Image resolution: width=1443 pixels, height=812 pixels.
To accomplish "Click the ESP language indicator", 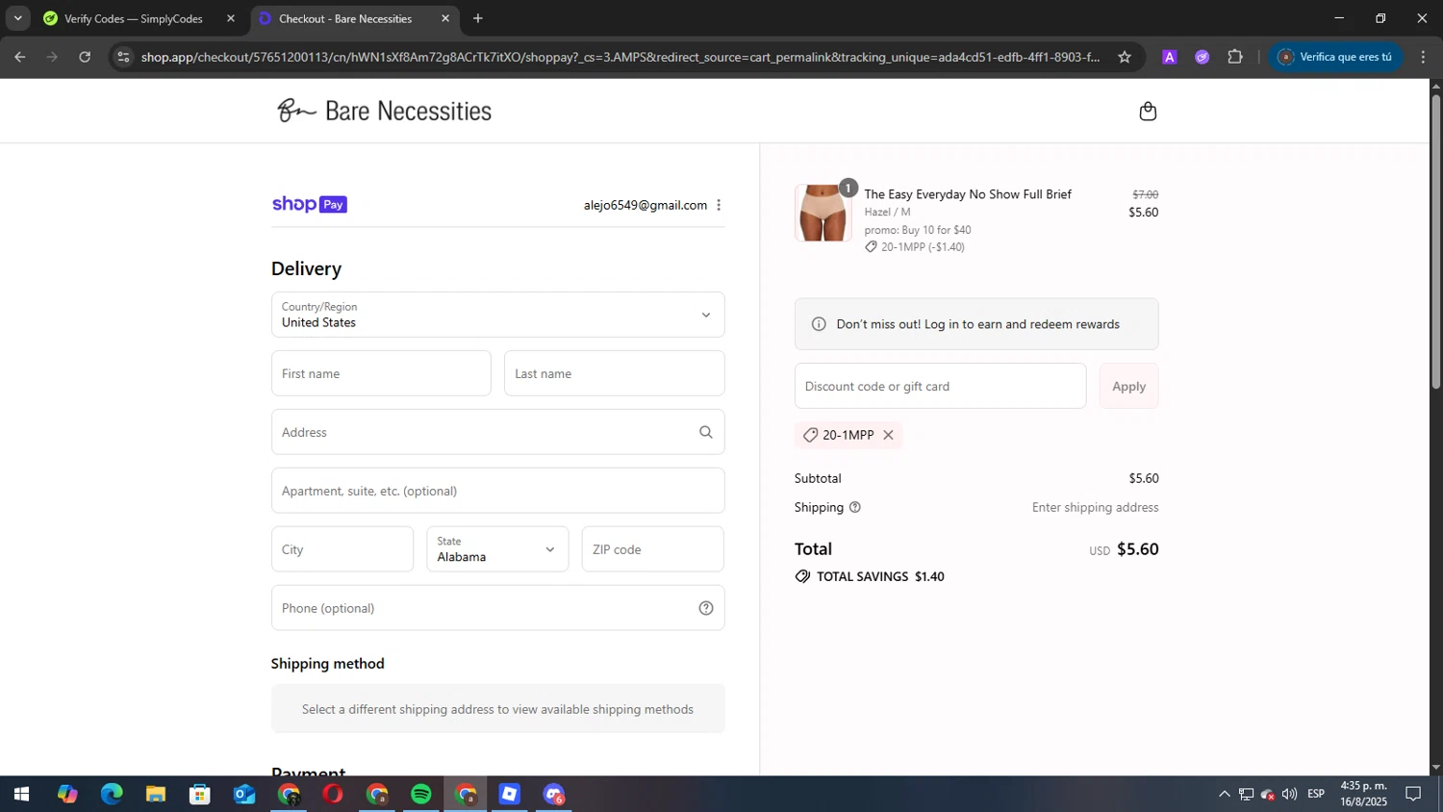I will coord(1316,794).
